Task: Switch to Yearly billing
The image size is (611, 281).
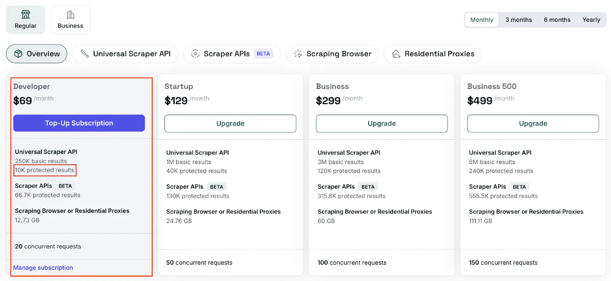Action: 591,20
